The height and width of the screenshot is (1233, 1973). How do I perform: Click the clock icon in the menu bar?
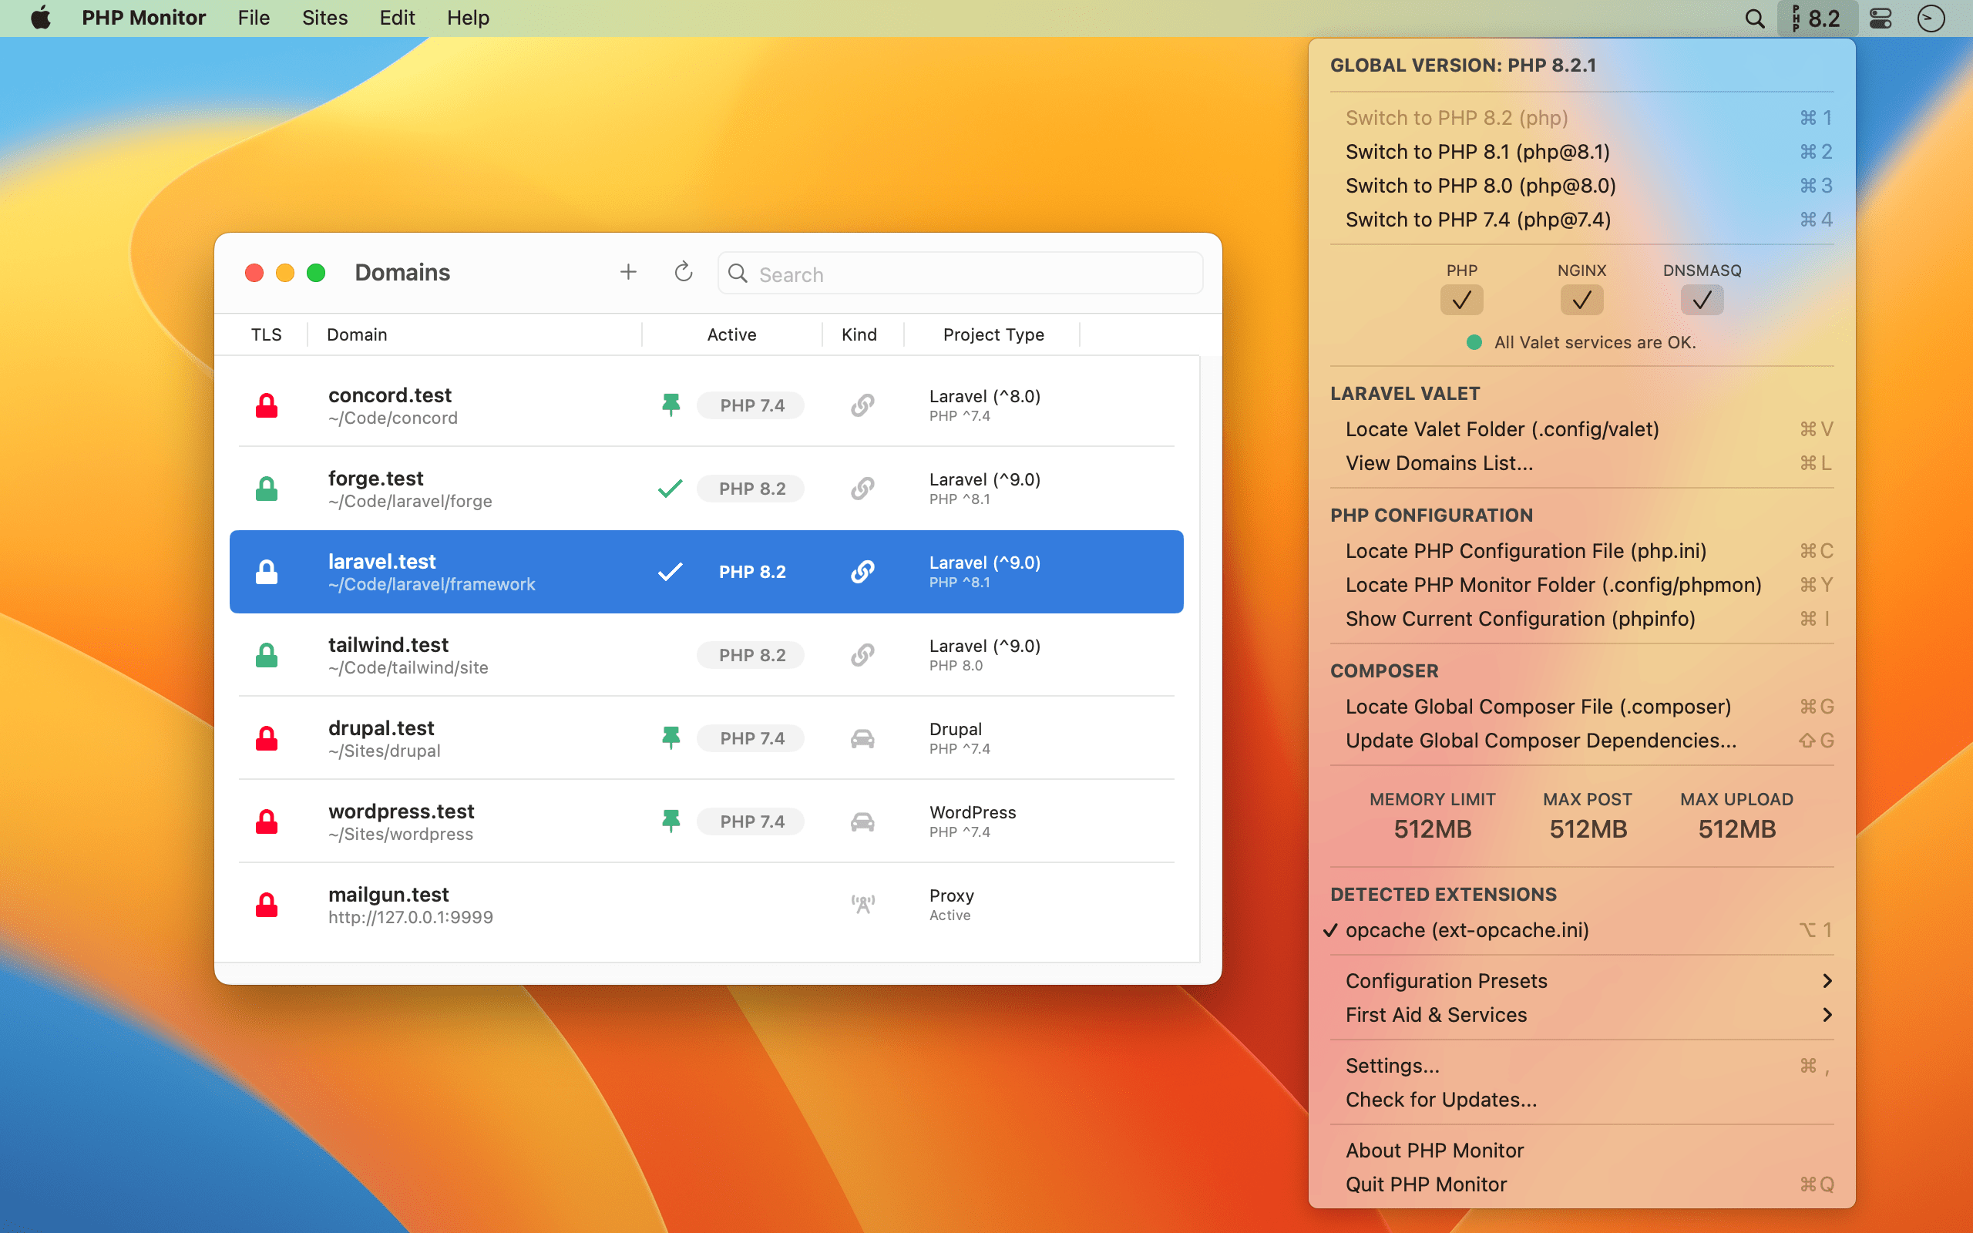point(1931,18)
